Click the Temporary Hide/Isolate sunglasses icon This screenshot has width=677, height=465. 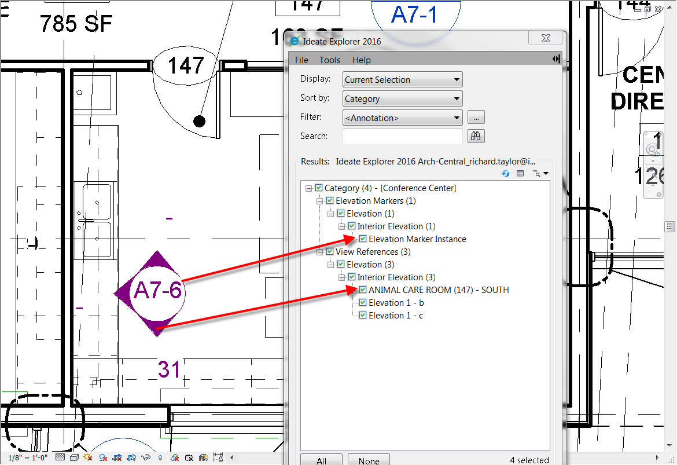[x=145, y=457]
